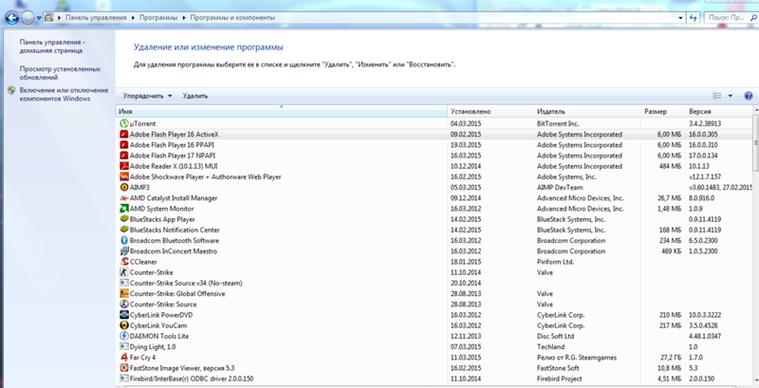Open Просмотр установленных обновлений link
Viewport: 759px width, 388px height.
(60, 73)
